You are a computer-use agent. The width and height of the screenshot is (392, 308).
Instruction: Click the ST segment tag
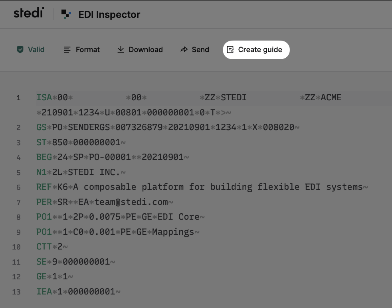(42, 142)
